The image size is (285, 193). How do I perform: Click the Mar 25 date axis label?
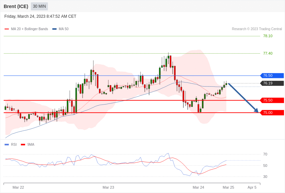click(228, 187)
